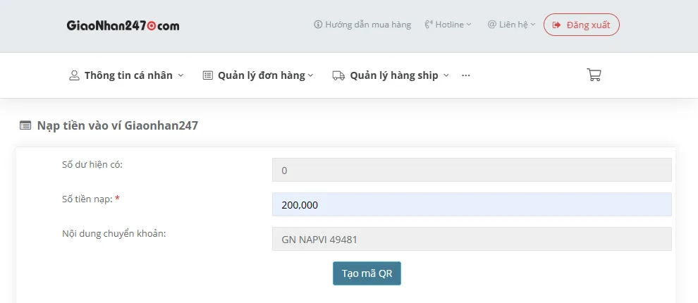Click the Số tiền nạp input field
This screenshot has width=698, height=303.
click(x=472, y=204)
